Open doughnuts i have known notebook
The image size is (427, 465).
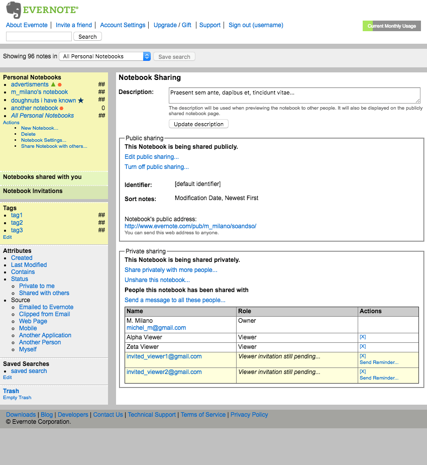[x=44, y=101]
